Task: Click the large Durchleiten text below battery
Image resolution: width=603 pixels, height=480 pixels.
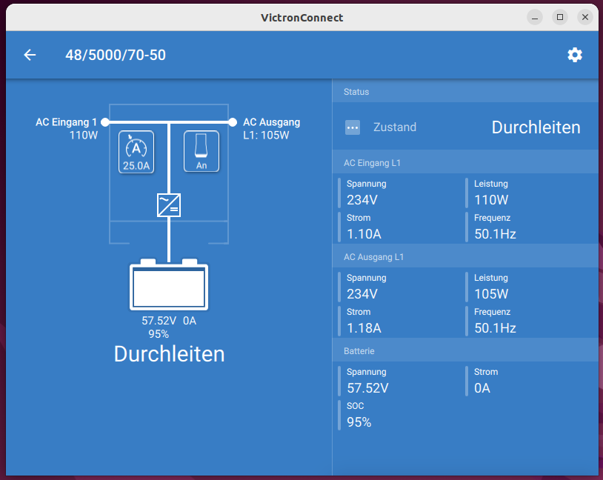Action: (x=169, y=354)
